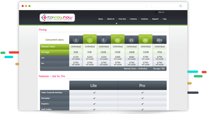
Task: Click the rtoknowhow logo
Action: tap(57, 17)
